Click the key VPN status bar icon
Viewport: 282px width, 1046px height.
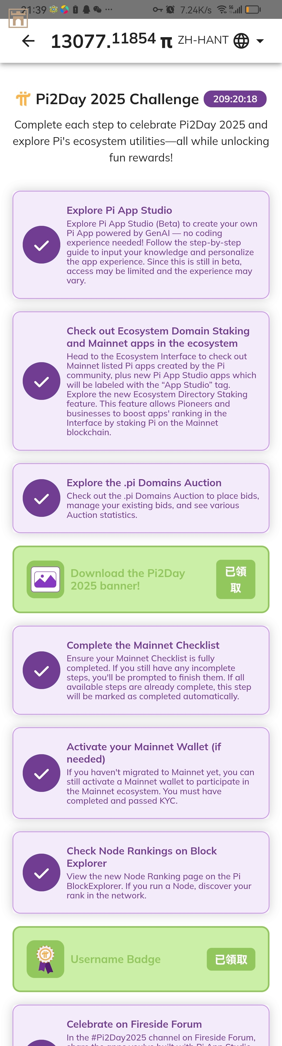[158, 9]
